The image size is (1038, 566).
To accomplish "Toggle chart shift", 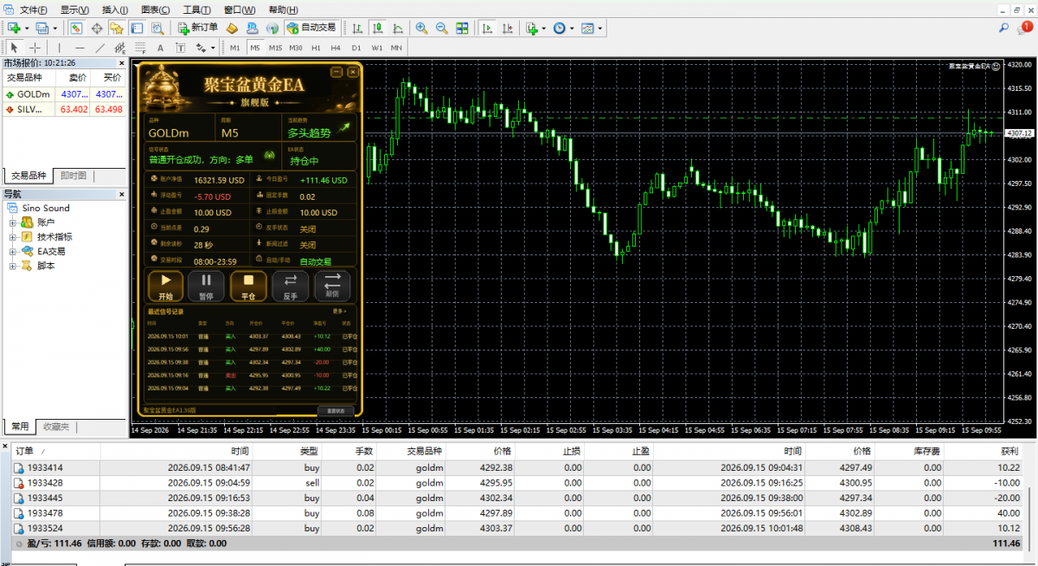I will click(507, 28).
